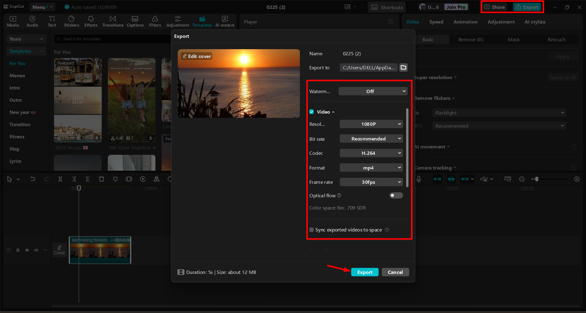The width and height of the screenshot is (586, 313).
Task: Expand the Flashlight dropdown under Remove flickers
Action: pyautogui.click(x=499, y=112)
